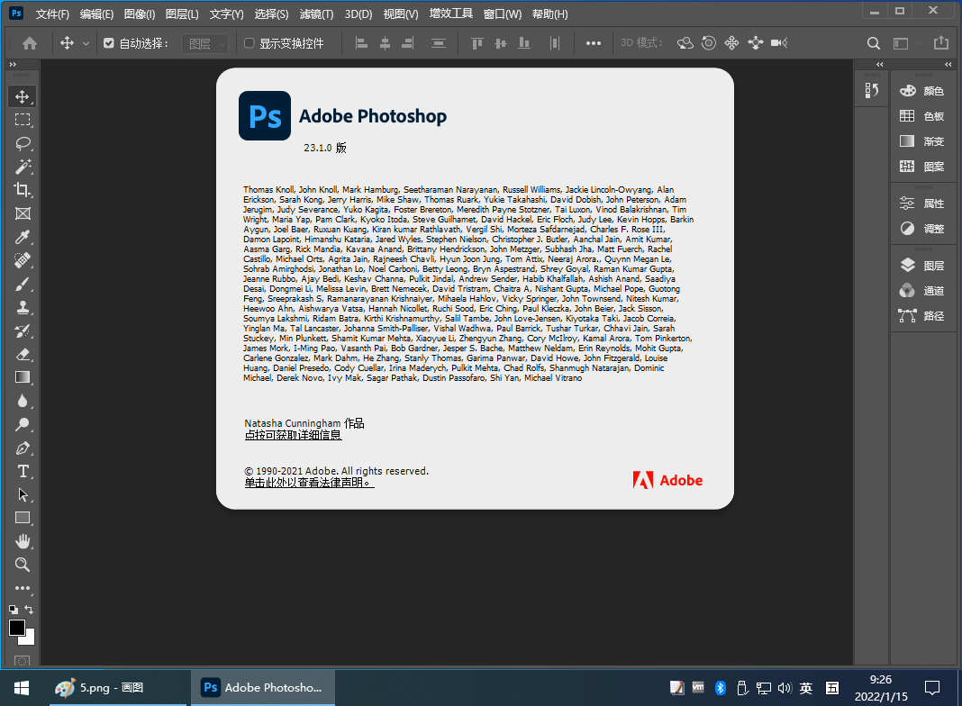Image resolution: width=962 pixels, height=706 pixels.
Task: Open the notification center icon
Action: pos(932,688)
